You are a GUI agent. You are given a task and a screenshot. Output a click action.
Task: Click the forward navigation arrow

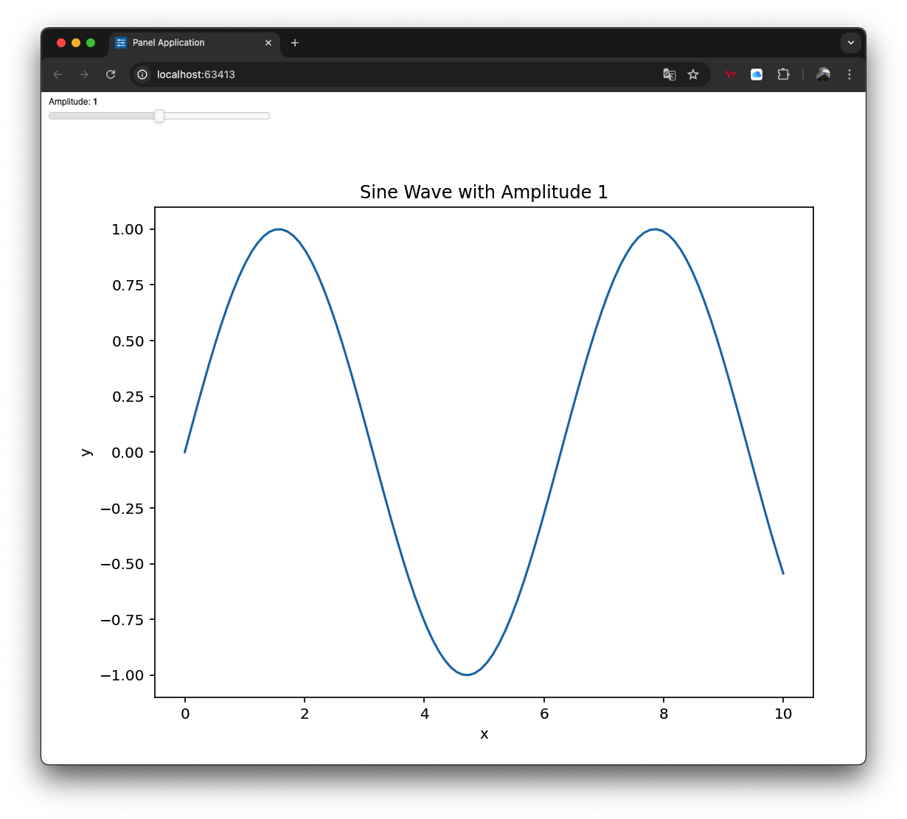83,74
